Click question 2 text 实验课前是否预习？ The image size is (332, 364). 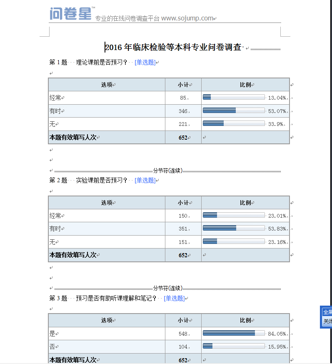tap(102, 180)
